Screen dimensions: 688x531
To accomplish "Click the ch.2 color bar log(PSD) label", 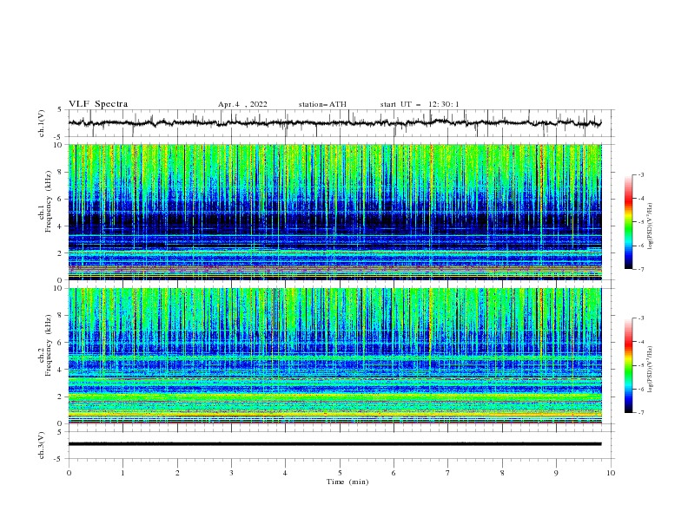I will tap(651, 369).
